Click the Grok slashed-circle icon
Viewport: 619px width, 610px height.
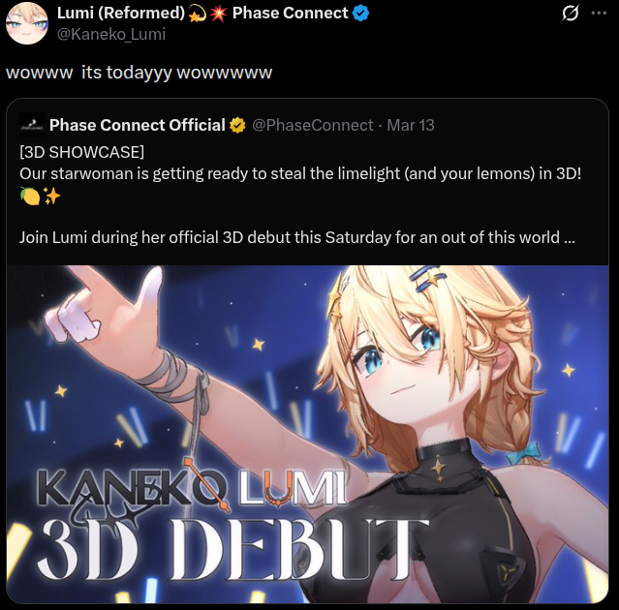coord(570,13)
